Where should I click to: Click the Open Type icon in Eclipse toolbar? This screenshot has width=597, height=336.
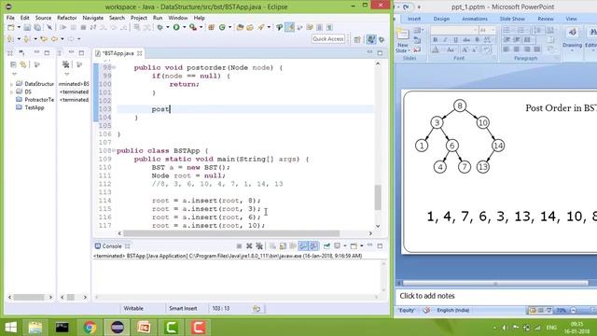pyautogui.click(x=240, y=27)
